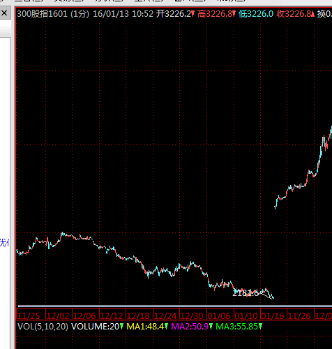Select the 01/06 date on time axis
This screenshot has width=332, height=349.
pyautogui.click(x=219, y=315)
